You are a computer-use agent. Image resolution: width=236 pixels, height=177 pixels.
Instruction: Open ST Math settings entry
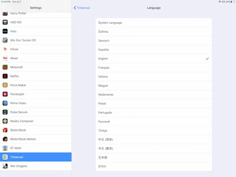(x=35, y=148)
